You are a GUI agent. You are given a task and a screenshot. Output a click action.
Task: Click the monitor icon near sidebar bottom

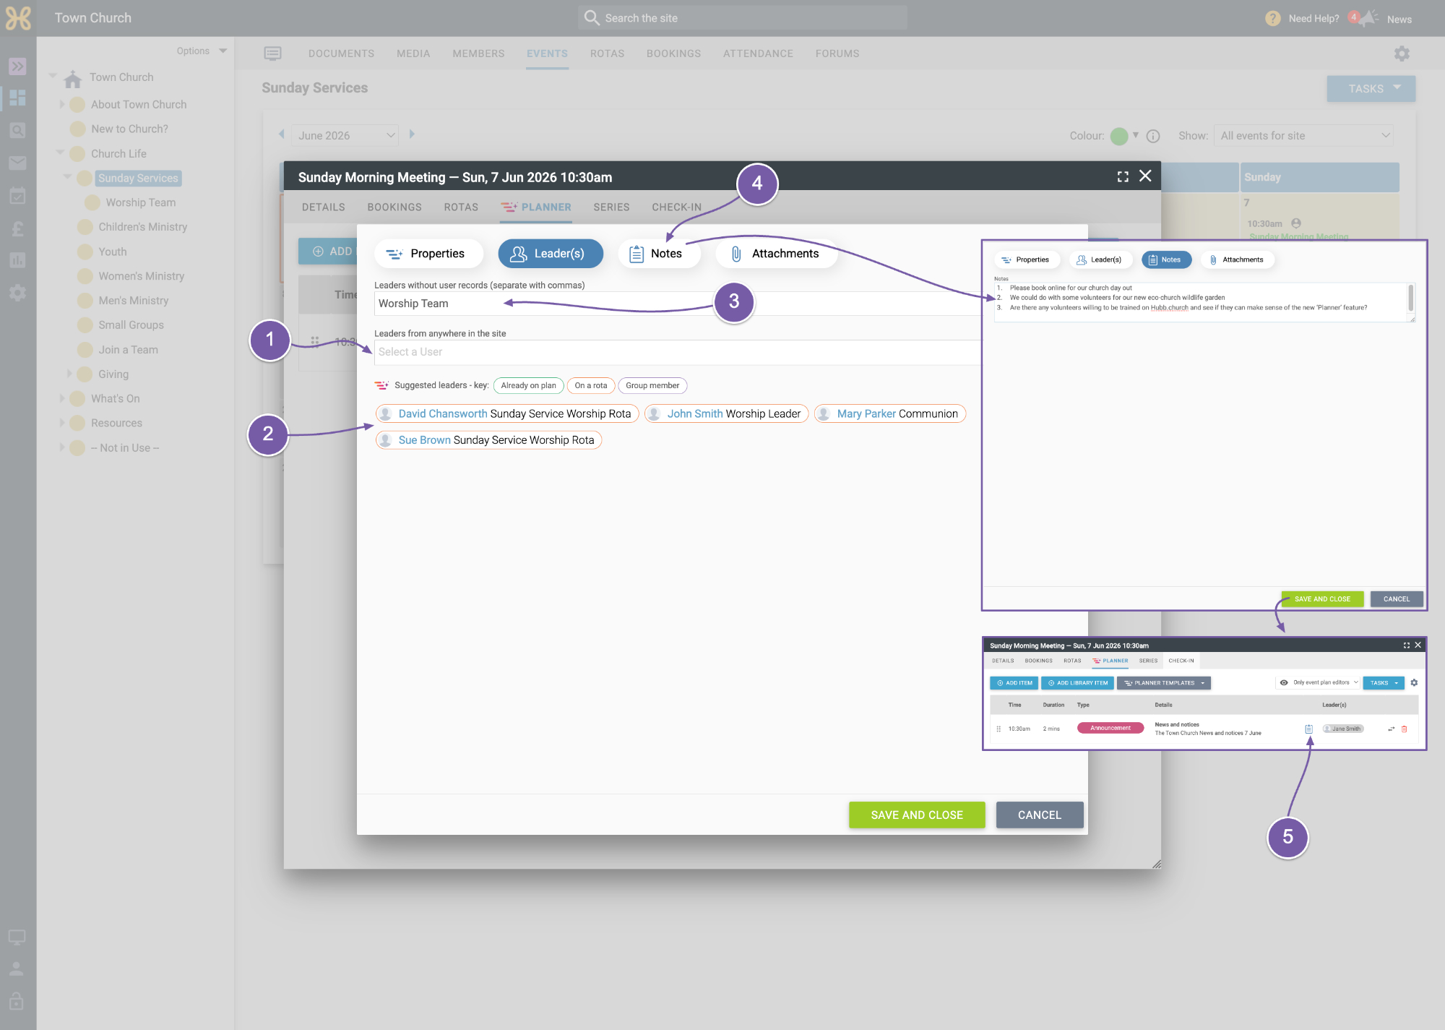coord(17,937)
